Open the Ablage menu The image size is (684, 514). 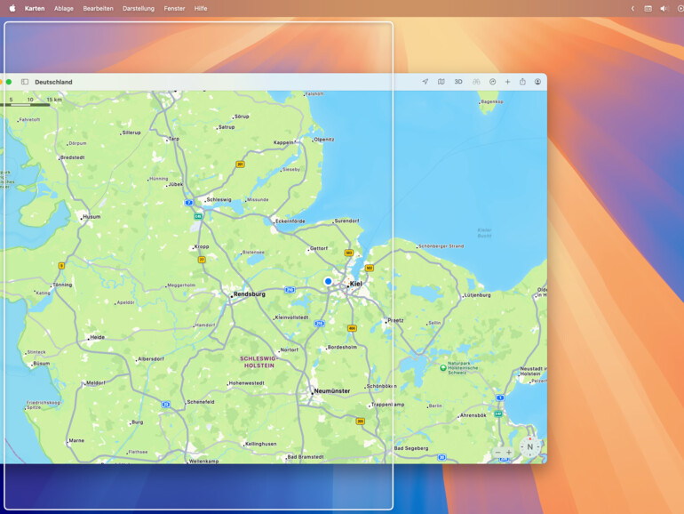click(64, 8)
